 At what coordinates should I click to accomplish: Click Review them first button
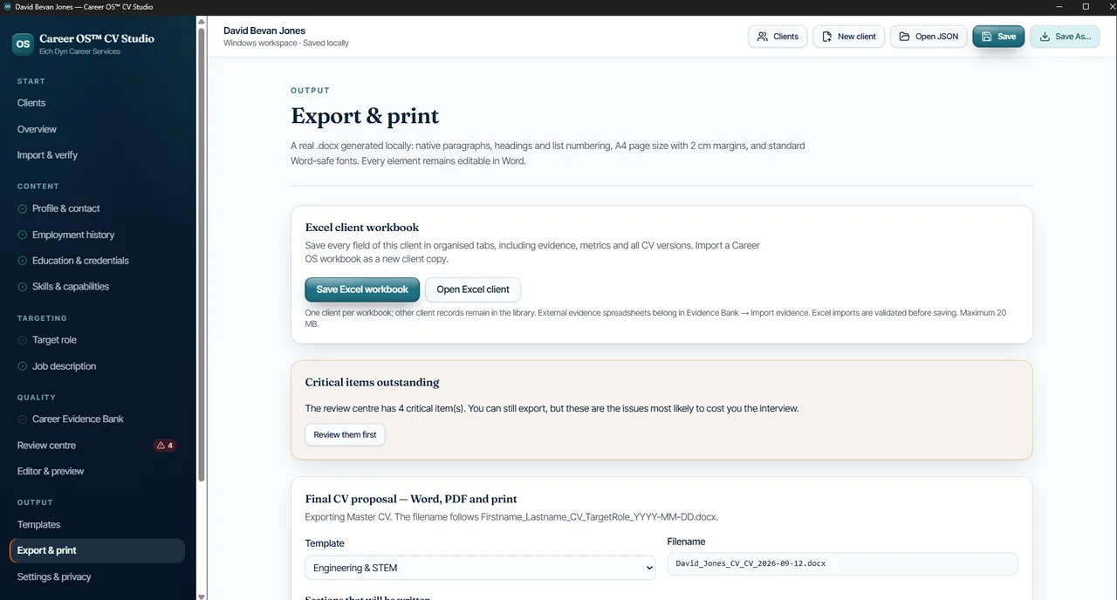point(345,434)
